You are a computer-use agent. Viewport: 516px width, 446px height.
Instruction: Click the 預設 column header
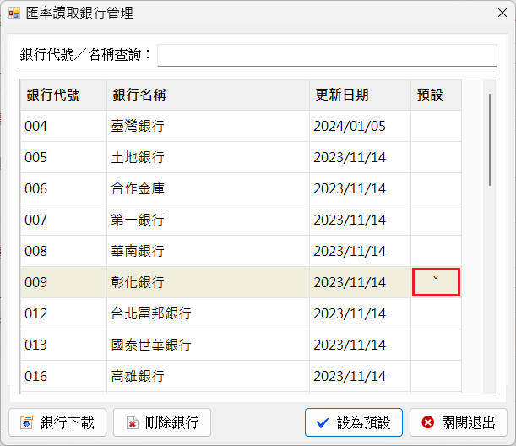coord(436,95)
